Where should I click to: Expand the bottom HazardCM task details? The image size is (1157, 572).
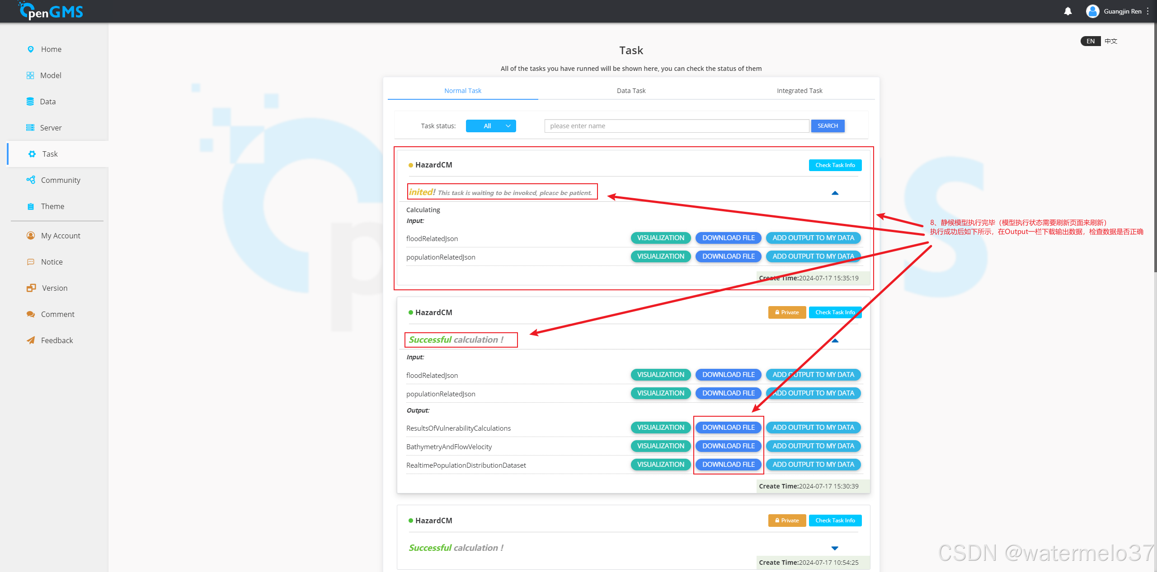click(835, 548)
